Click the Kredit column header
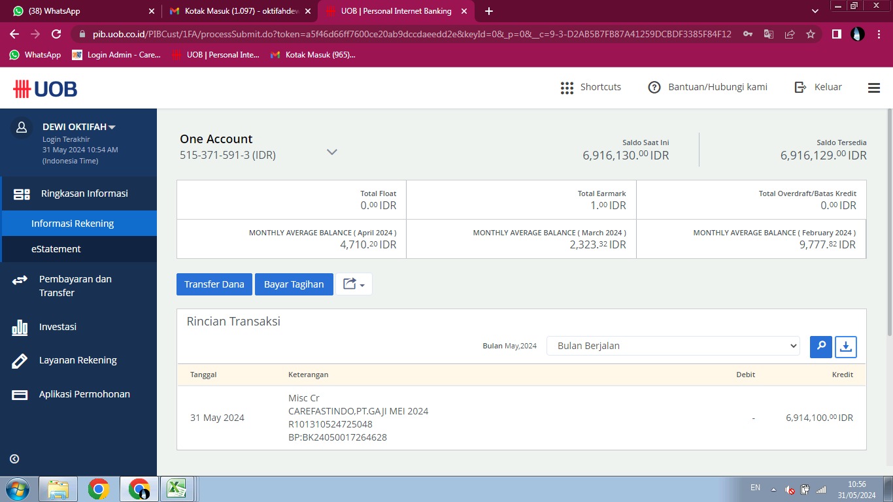The height and width of the screenshot is (502, 893). (843, 375)
